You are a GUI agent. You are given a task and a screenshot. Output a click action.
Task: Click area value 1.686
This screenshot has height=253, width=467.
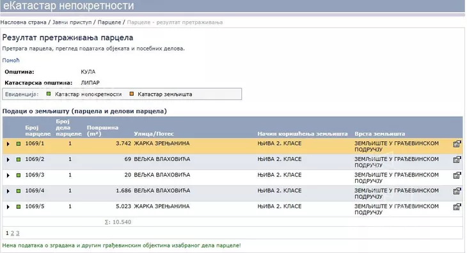123,190
